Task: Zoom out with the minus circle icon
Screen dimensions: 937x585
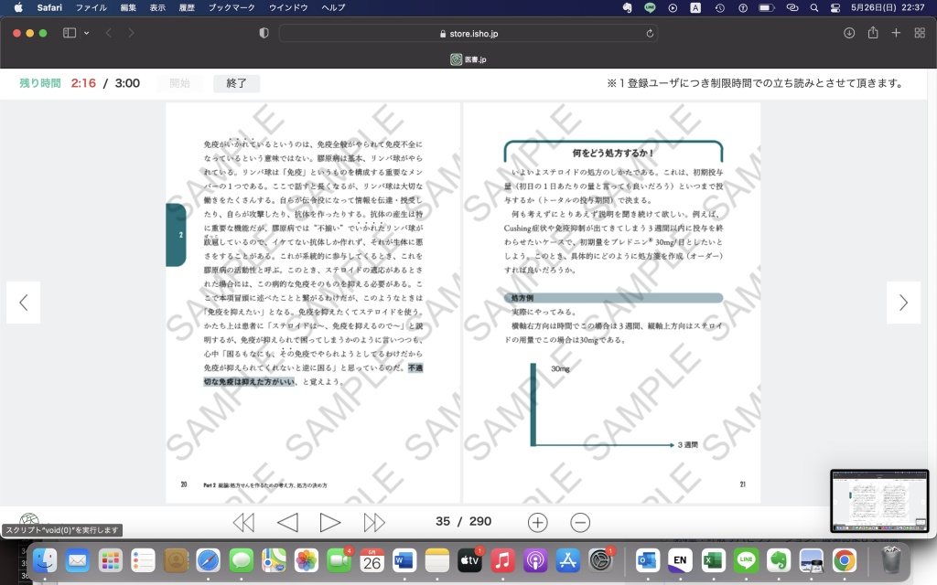Action: click(580, 522)
